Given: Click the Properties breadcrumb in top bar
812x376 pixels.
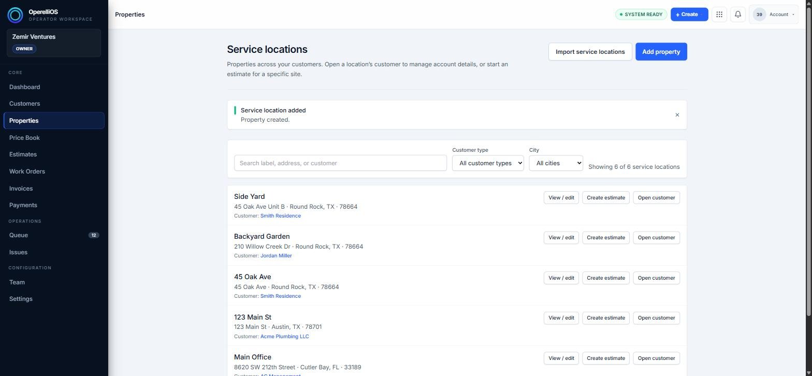Looking at the screenshot, I should point(129,15).
